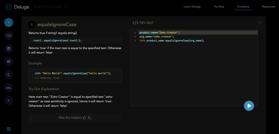This screenshot has width=279, height=134.
Task: Open the apps grid icon
Action: point(9,129)
